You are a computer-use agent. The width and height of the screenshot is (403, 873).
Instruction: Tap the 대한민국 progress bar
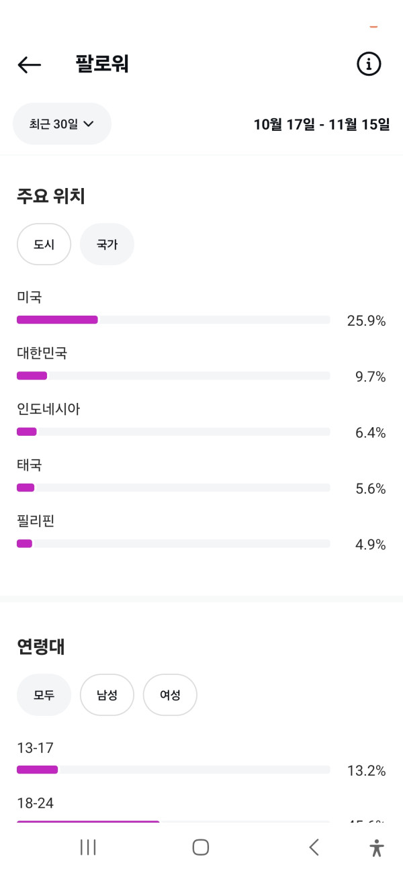(x=173, y=375)
